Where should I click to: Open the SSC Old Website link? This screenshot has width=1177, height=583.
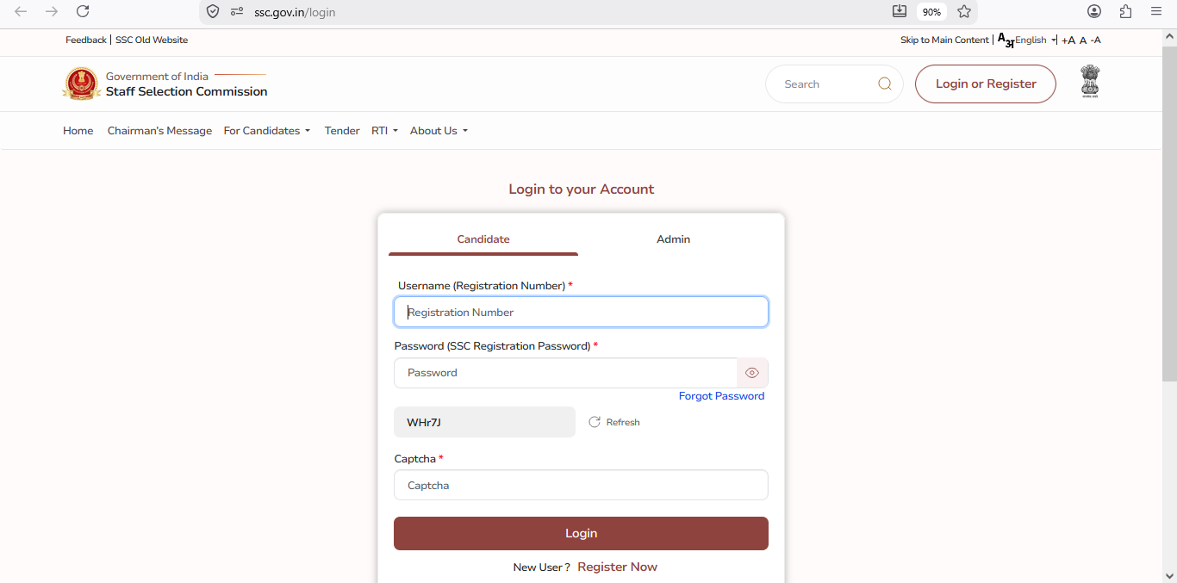click(x=152, y=40)
